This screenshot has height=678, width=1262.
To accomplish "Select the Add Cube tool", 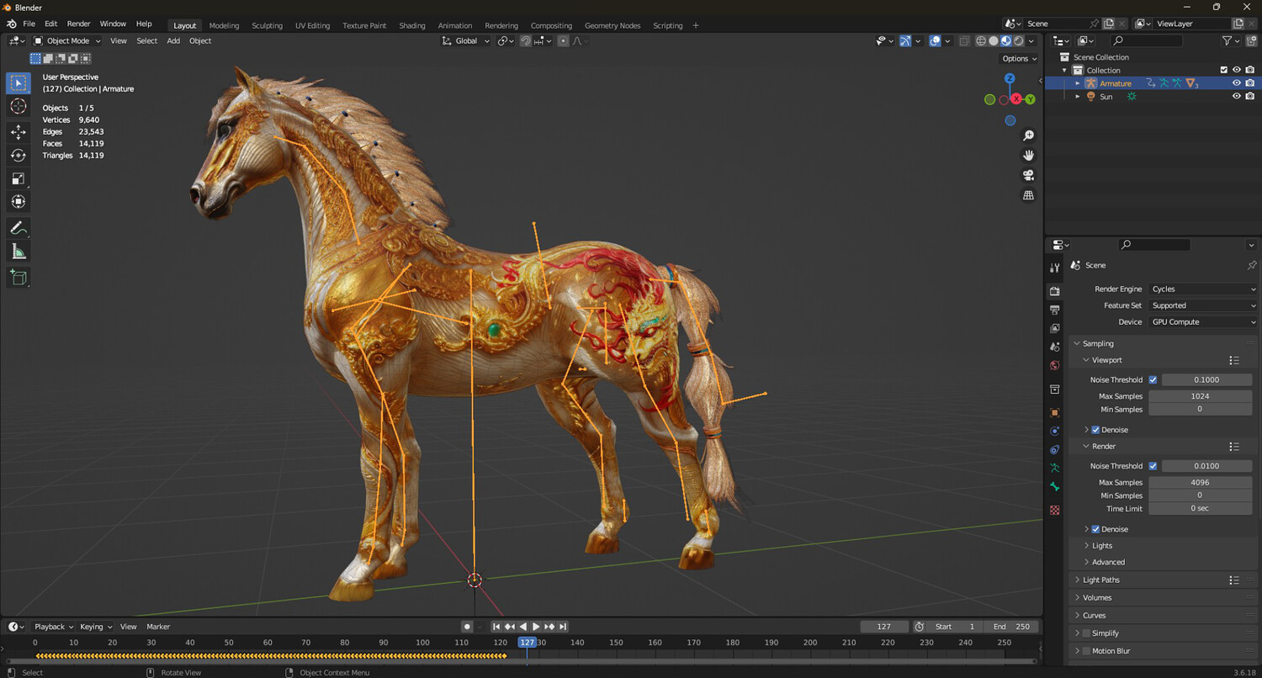I will [19, 278].
